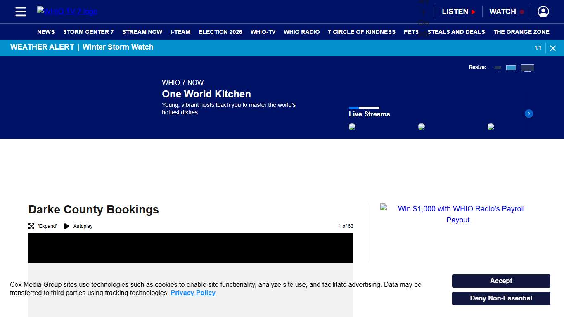Viewport: 564px width, 317px height.
Task: Dismiss the Winter Storm Watch alert
Action: [x=552, y=48]
